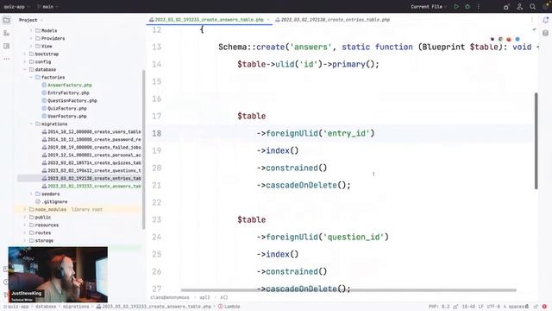Select EntryFactory.php in project tree
552x311 pixels.
point(66,92)
